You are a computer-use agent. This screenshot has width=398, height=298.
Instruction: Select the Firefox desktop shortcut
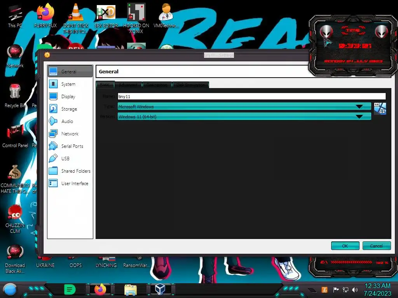(x=45, y=16)
